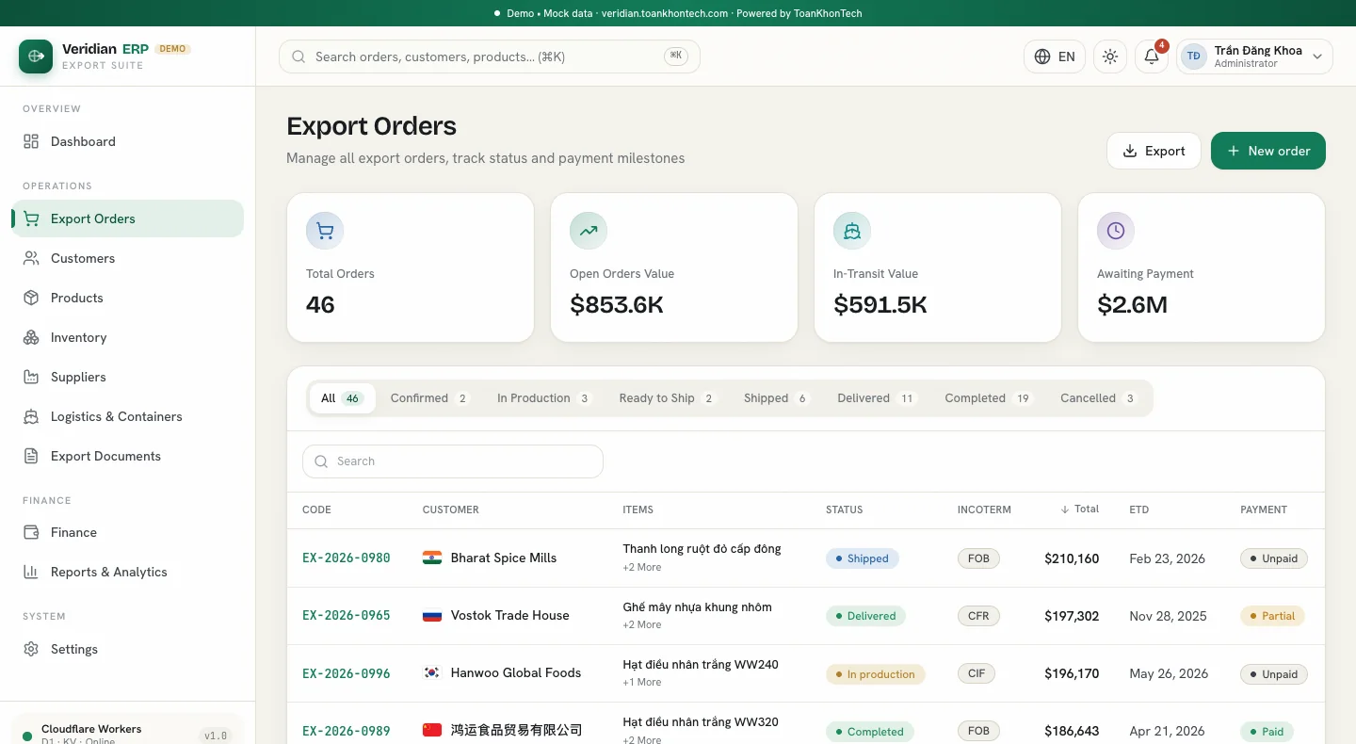
Task: Click the Awaiting Payment clock icon
Action: (1116, 231)
